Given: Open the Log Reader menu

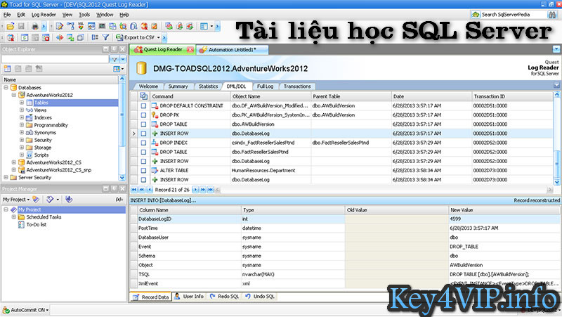Looking at the screenshot, I should [44, 15].
